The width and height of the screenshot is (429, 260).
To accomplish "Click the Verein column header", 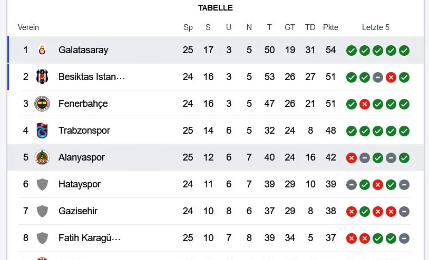I will click(28, 27).
